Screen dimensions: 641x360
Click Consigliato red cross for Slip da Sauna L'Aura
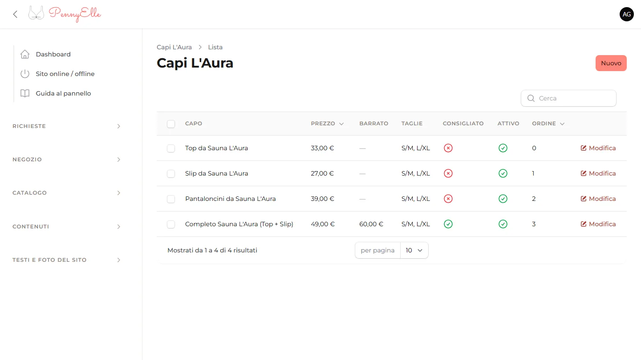pyautogui.click(x=448, y=173)
